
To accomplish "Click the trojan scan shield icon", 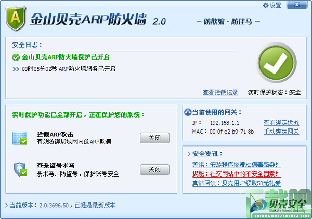I will click(x=20, y=169).
